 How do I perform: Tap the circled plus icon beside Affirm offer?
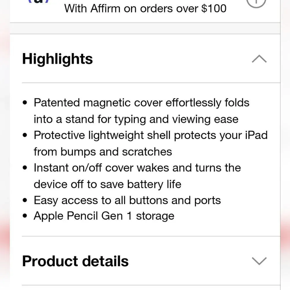pos(256,3)
